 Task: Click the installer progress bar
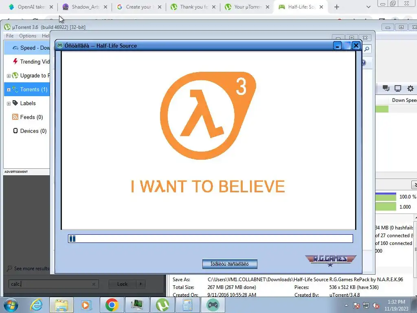coord(211,238)
